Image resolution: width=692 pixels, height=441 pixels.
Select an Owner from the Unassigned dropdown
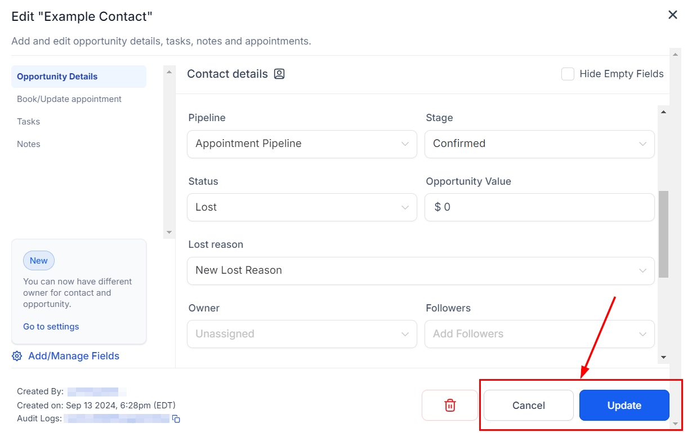tap(302, 334)
